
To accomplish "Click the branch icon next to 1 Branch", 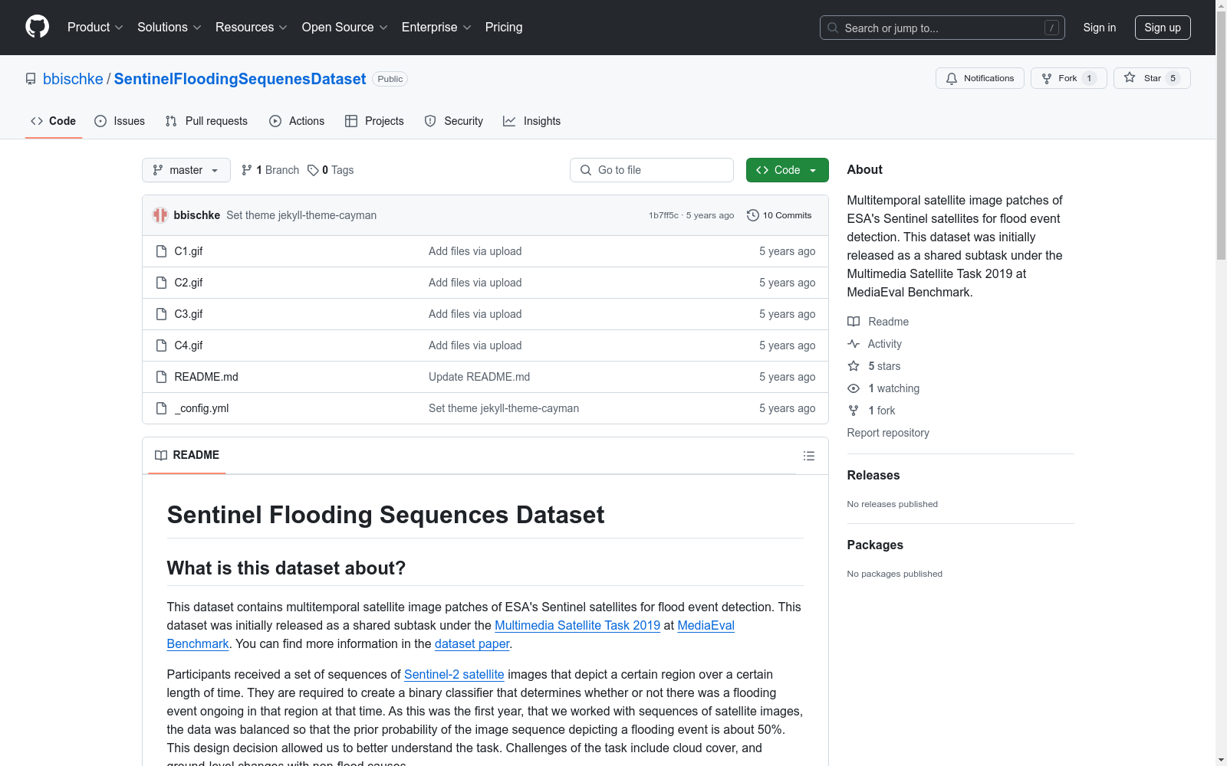I will coord(247,170).
